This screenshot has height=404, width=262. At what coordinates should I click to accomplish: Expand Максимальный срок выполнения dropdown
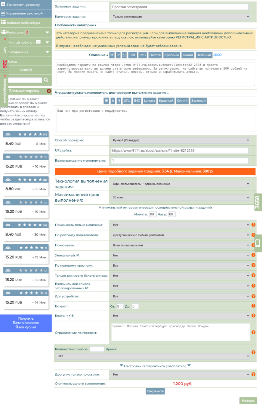pos(180,198)
